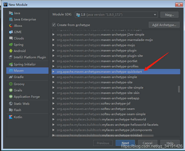This screenshot has width=185, height=151.
Task: Close the New Module dialog
Action: (179, 5)
